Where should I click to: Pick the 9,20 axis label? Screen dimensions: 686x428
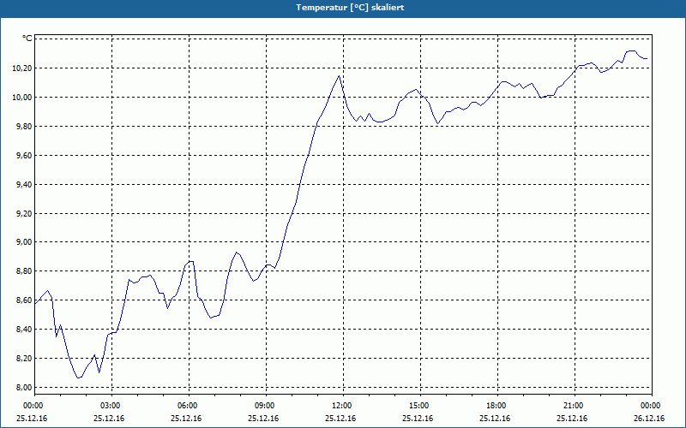[24, 213]
